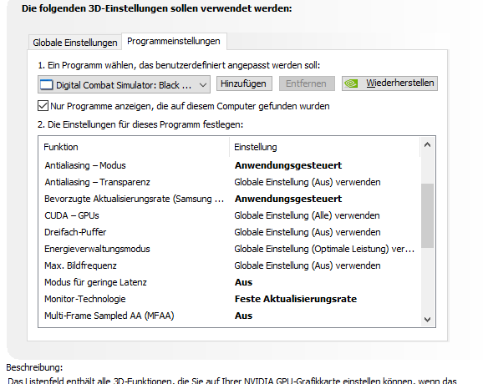Click the scrollbar up arrow in the settings list

point(427,144)
